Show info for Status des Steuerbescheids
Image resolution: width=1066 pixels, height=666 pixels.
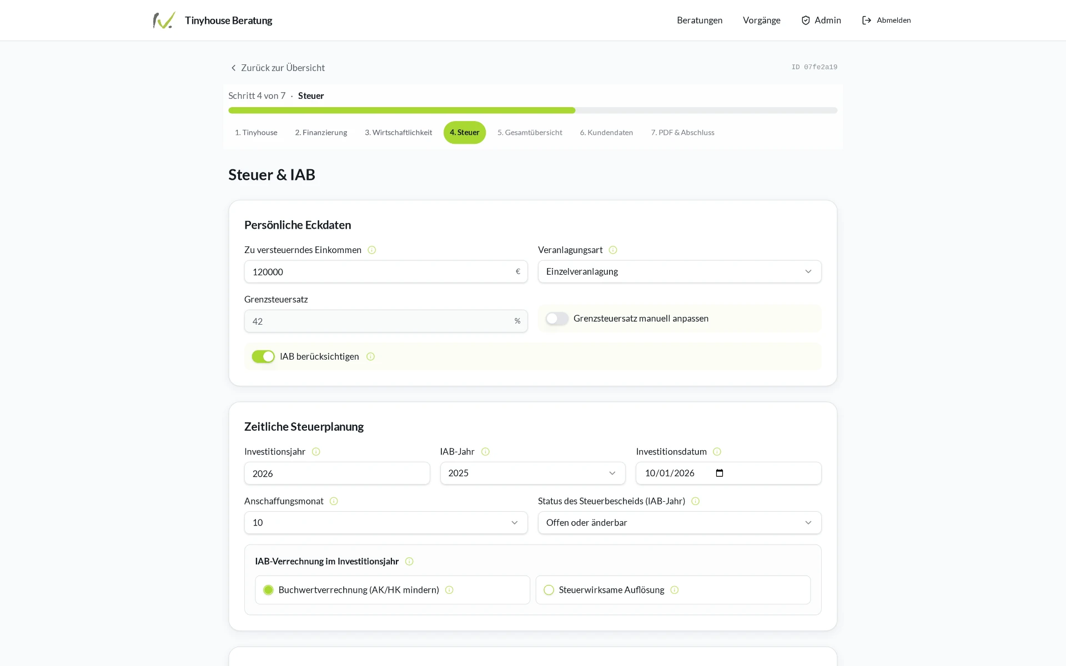pos(695,501)
